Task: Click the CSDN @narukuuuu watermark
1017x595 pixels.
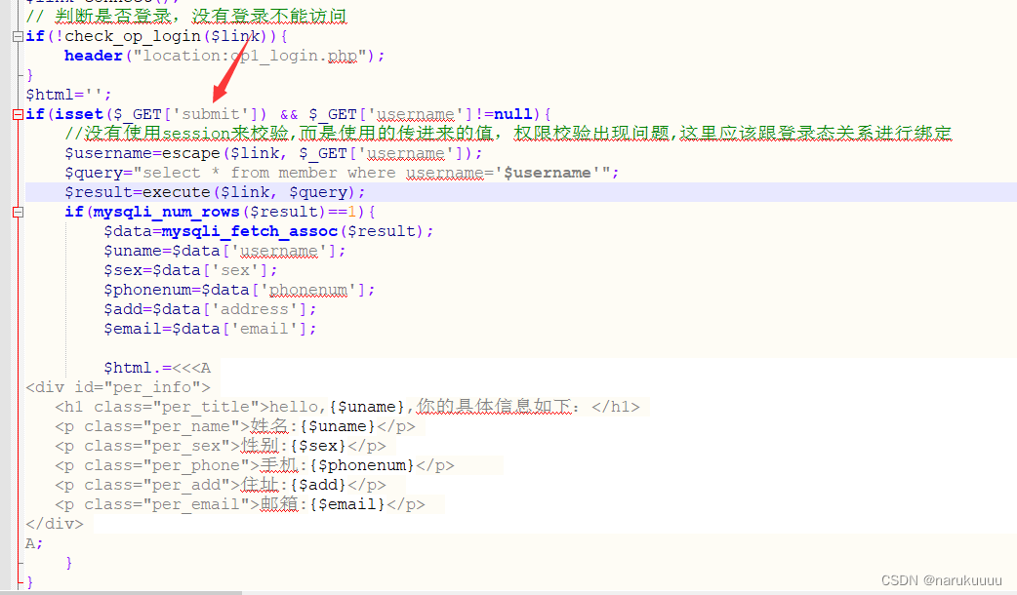Action: click(x=941, y=580)
